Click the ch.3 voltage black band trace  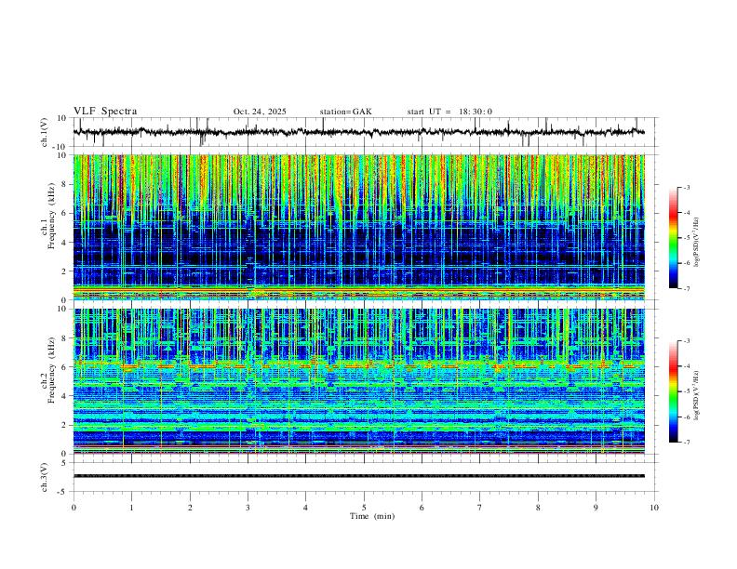(x=359, y=476)
